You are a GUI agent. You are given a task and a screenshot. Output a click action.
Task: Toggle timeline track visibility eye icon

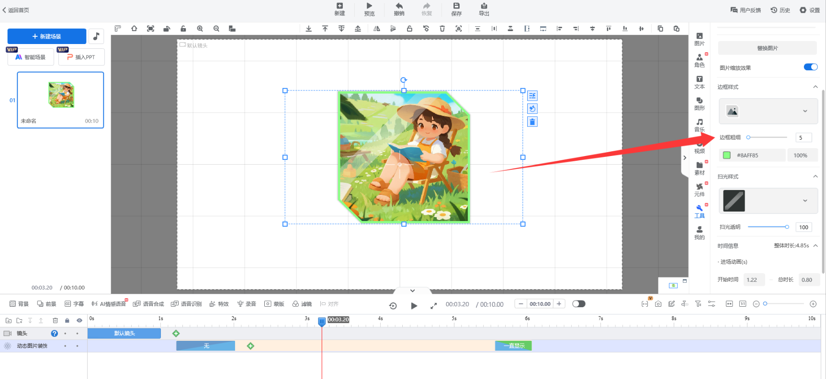[79, 321]
